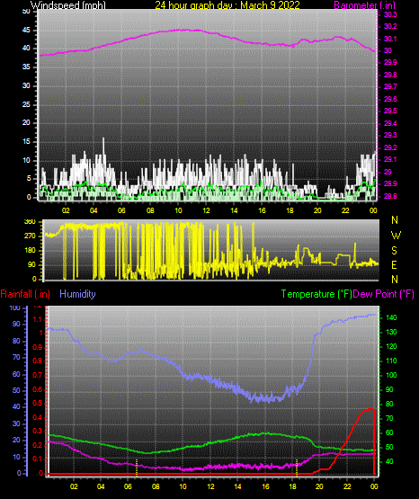This screenshot has height=499, width=419.
Task: Click the bottom "N" compass label
Action: 395,279
